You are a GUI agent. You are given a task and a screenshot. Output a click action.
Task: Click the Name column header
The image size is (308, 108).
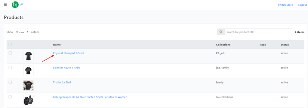click(x=57, y=45)
